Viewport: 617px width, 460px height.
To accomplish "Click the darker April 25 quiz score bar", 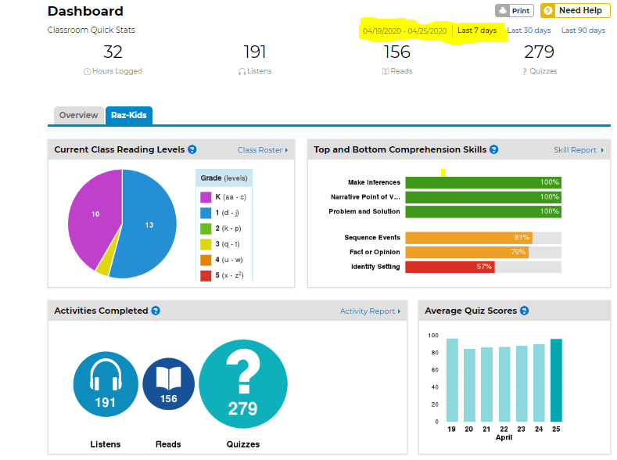I will (x=556, y=380).
